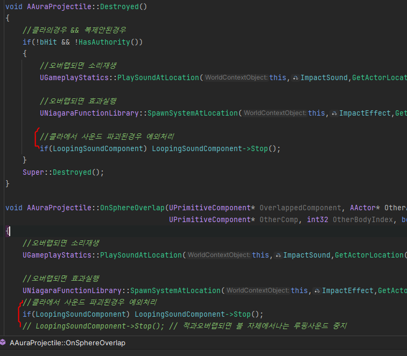Click UGameplayStatics in OnSphereOverlap
Viewport: 407px width, 356px height.
57,255
